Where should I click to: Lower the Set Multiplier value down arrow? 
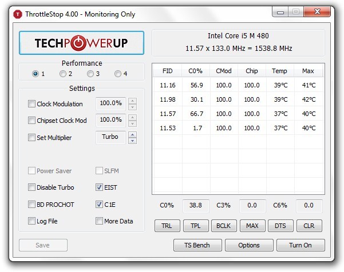133,141
